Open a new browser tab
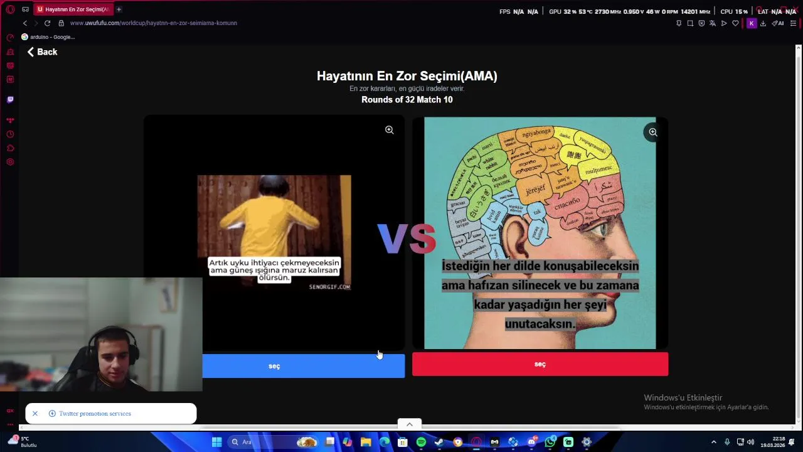The image size is (803, 452). 119,9
